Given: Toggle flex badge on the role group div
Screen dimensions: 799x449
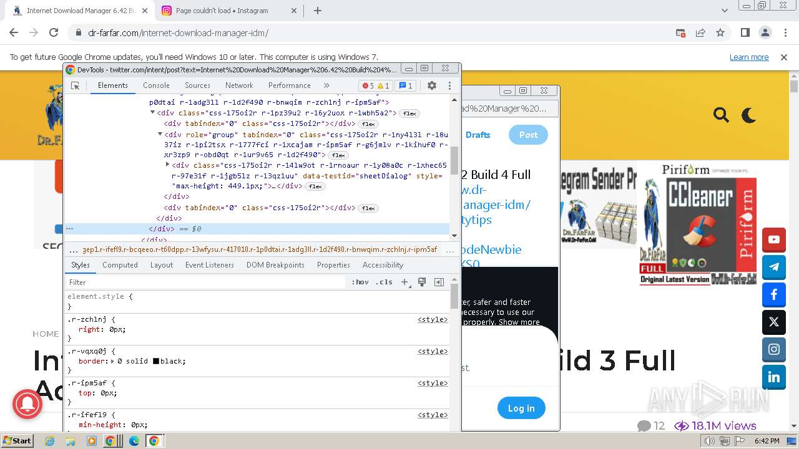Looking at the screenshot, I should click(338, 155).
